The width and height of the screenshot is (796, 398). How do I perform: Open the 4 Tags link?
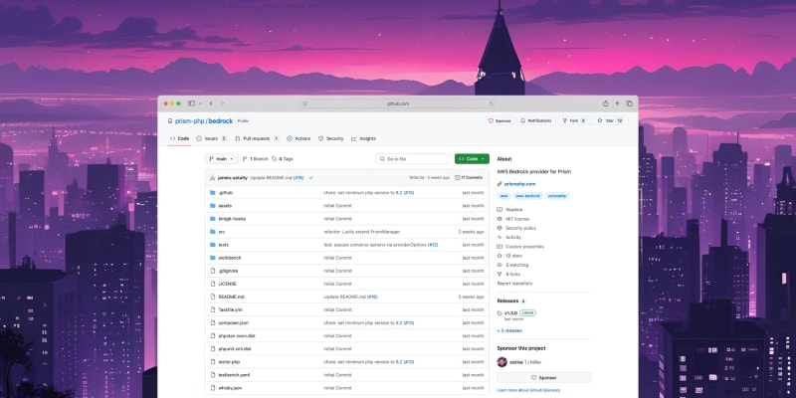point(283,159)
